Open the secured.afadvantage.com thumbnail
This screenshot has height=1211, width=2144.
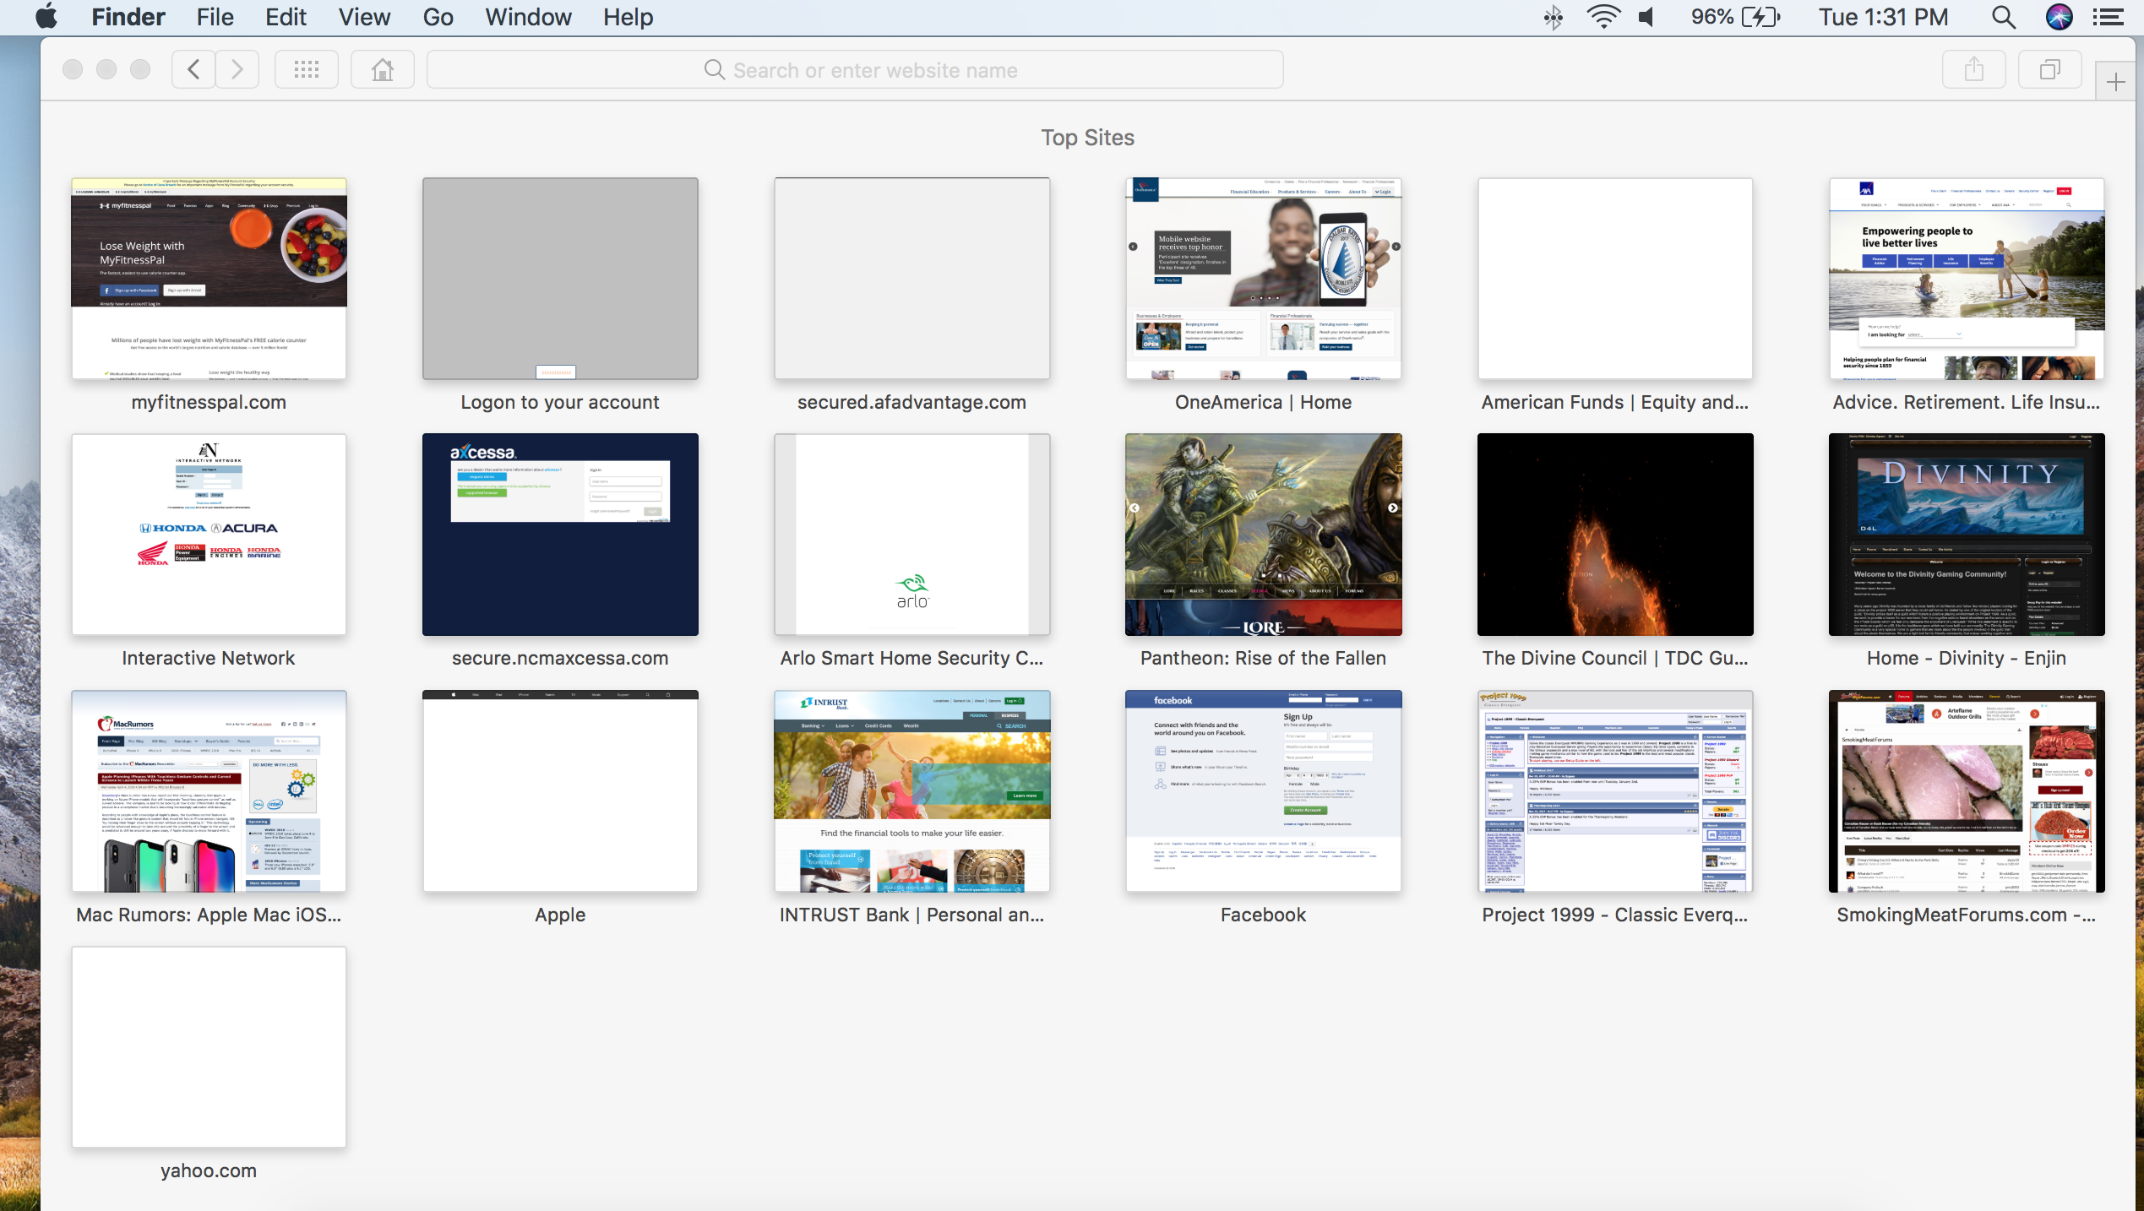[x=912, y=279]
